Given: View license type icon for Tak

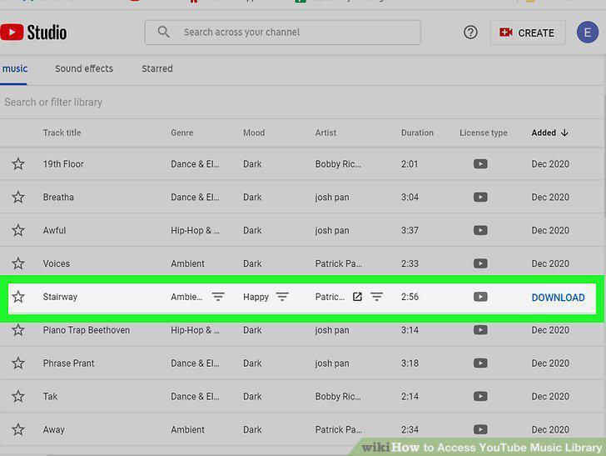Looking at the screenshot, I should pos(480,396).
